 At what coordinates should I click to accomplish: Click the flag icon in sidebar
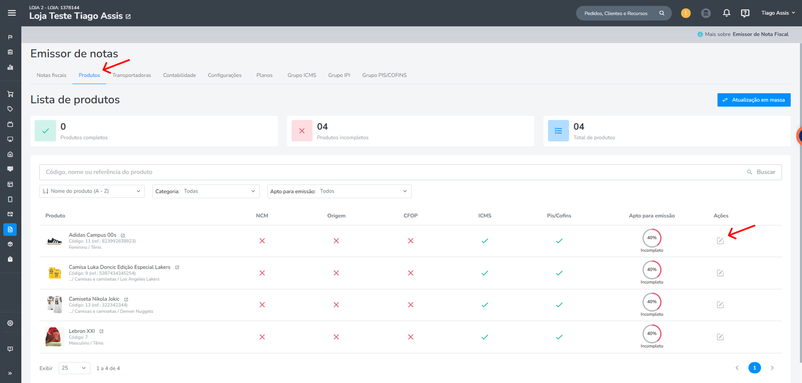[10, 37]
